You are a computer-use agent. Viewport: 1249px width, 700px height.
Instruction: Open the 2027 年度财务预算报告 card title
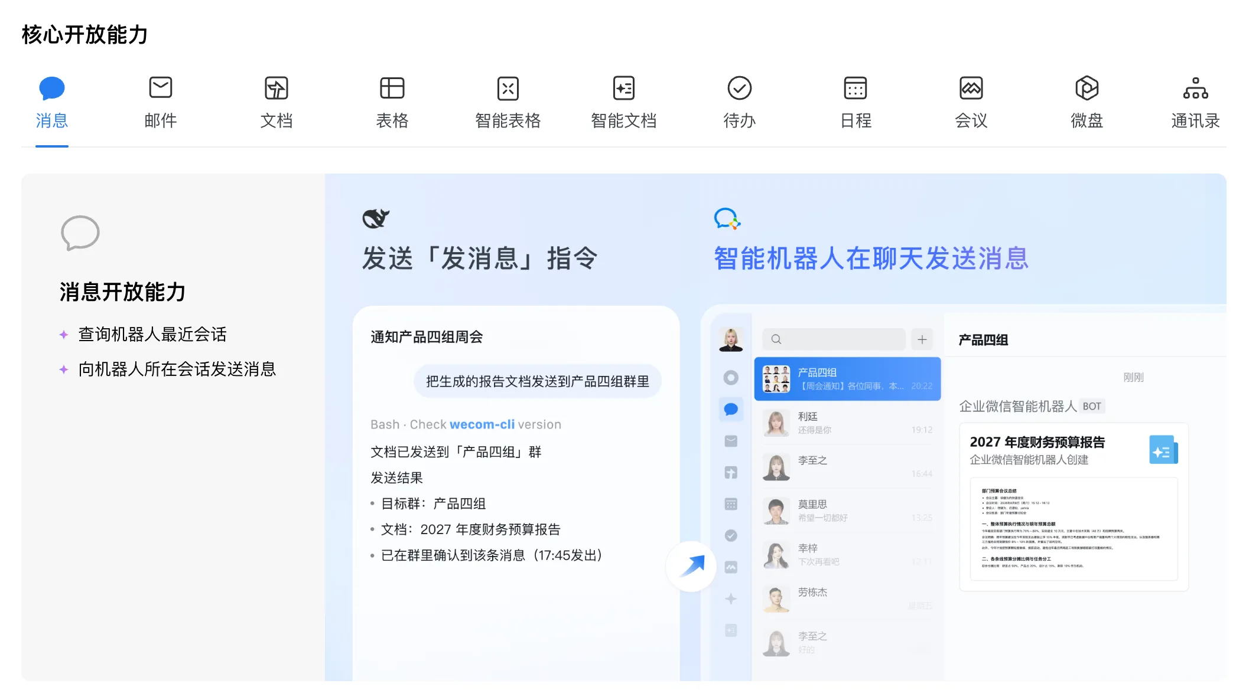1037,442
